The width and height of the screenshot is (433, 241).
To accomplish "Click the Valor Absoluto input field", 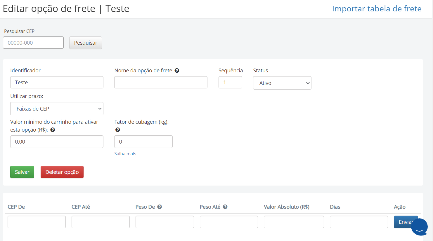I will (x=294, y=222).
